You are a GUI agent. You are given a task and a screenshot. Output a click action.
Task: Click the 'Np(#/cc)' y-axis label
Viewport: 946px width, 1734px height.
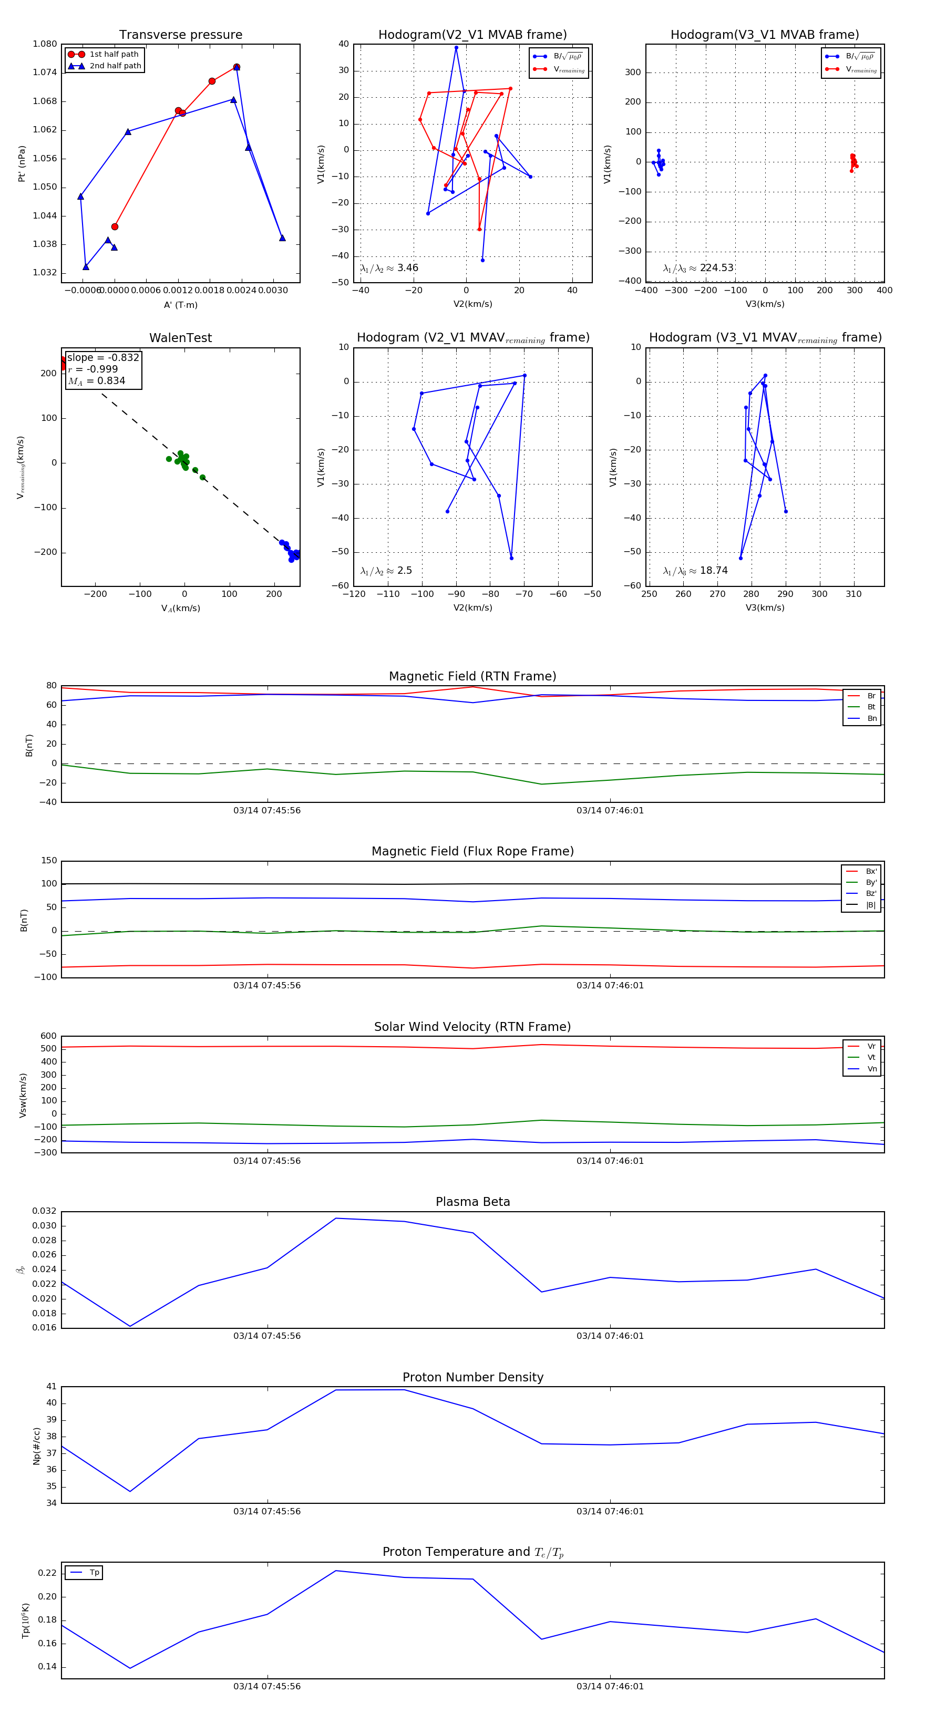click(36, 1445)
